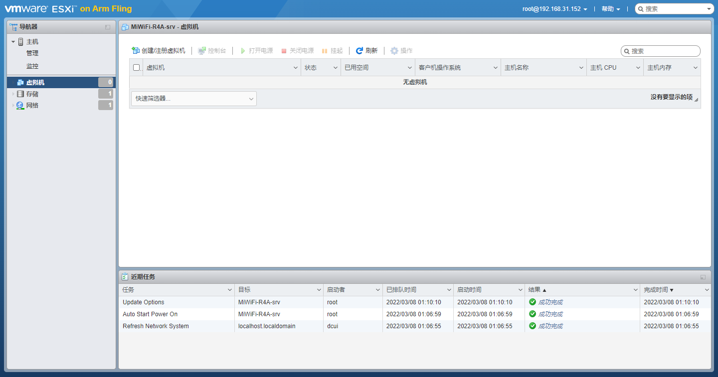Open the root@192.168.31.152 user menu
The image size is (718, 377).
[554, 9]
